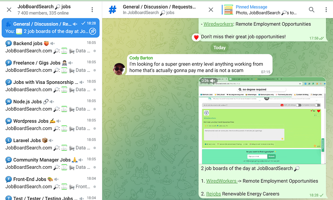The width and height of the screenshot is (333, 200).
Task: Open the Freelance / Gigs Jobs topic
Action: click(x=51, y=67)
